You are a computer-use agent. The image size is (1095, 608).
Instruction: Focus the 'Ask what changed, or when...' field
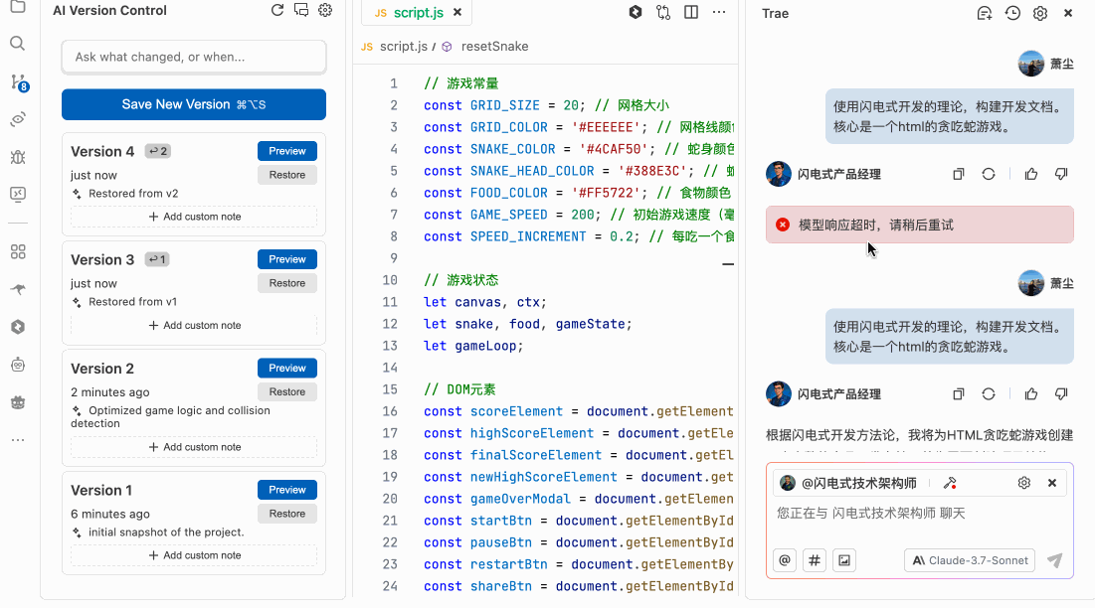(x=194, y=58)
